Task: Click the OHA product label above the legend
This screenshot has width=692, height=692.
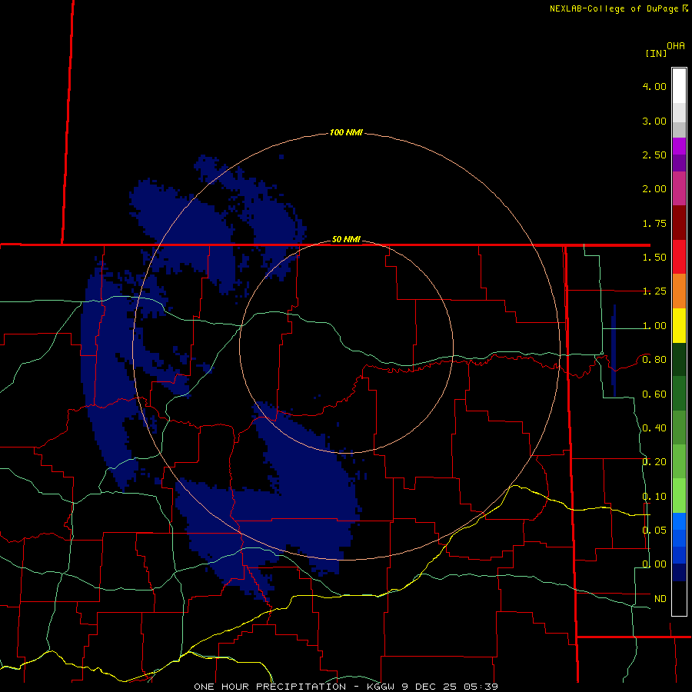Action: click(676, 45)
